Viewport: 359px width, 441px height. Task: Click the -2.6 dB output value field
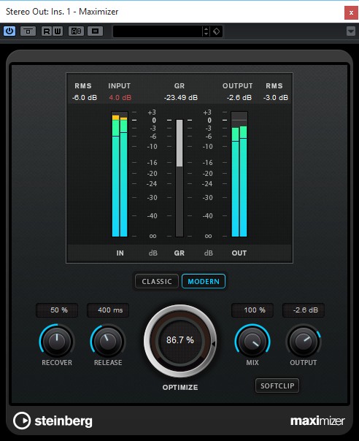(x=304, y=310)
